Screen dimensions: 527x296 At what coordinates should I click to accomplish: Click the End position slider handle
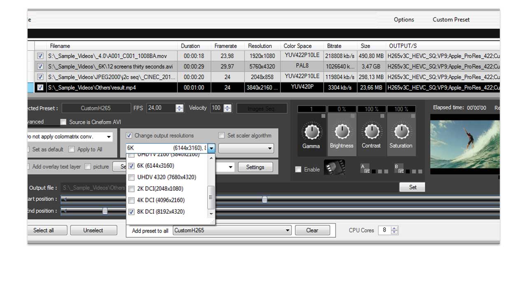point(105,211)
